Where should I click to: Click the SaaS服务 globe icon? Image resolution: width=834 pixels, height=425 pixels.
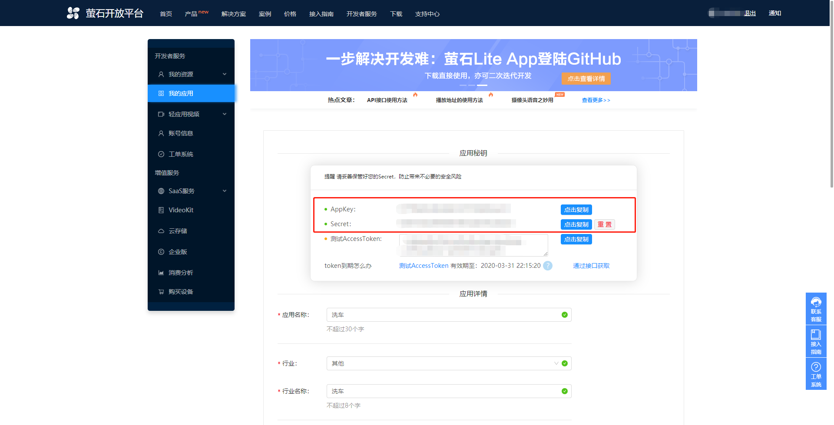[x=161, y=191]
